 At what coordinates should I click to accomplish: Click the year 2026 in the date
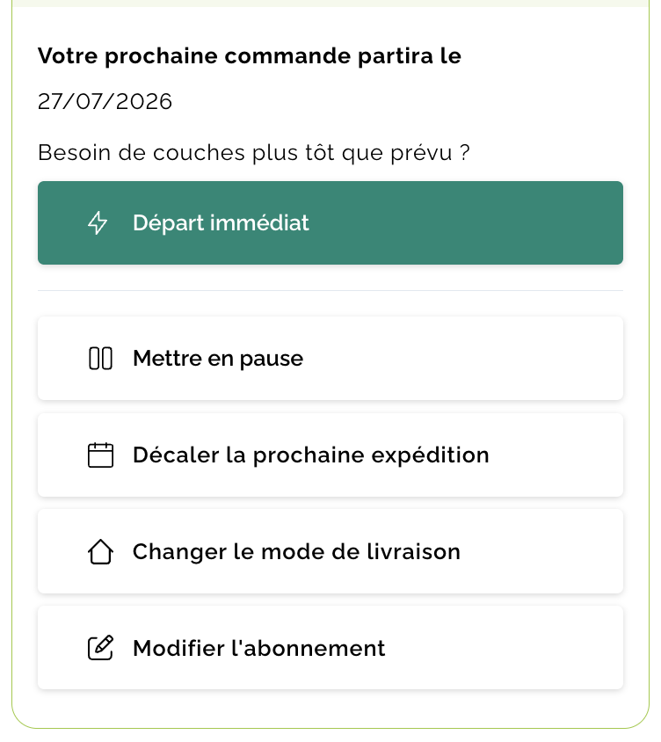144,102
